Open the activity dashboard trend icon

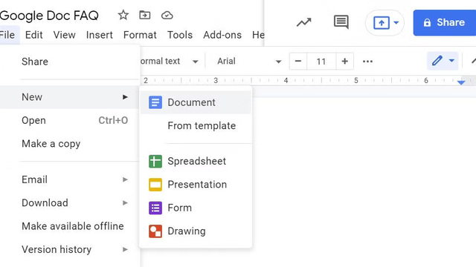(x=304, y=22)
